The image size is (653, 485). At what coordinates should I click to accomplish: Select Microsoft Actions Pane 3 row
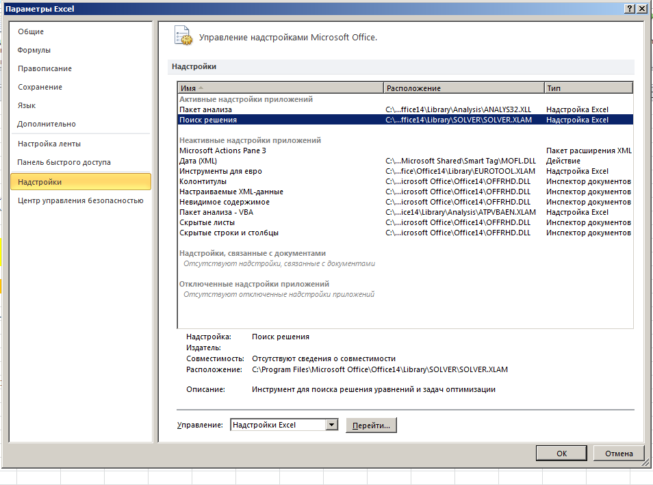(406, 150)
